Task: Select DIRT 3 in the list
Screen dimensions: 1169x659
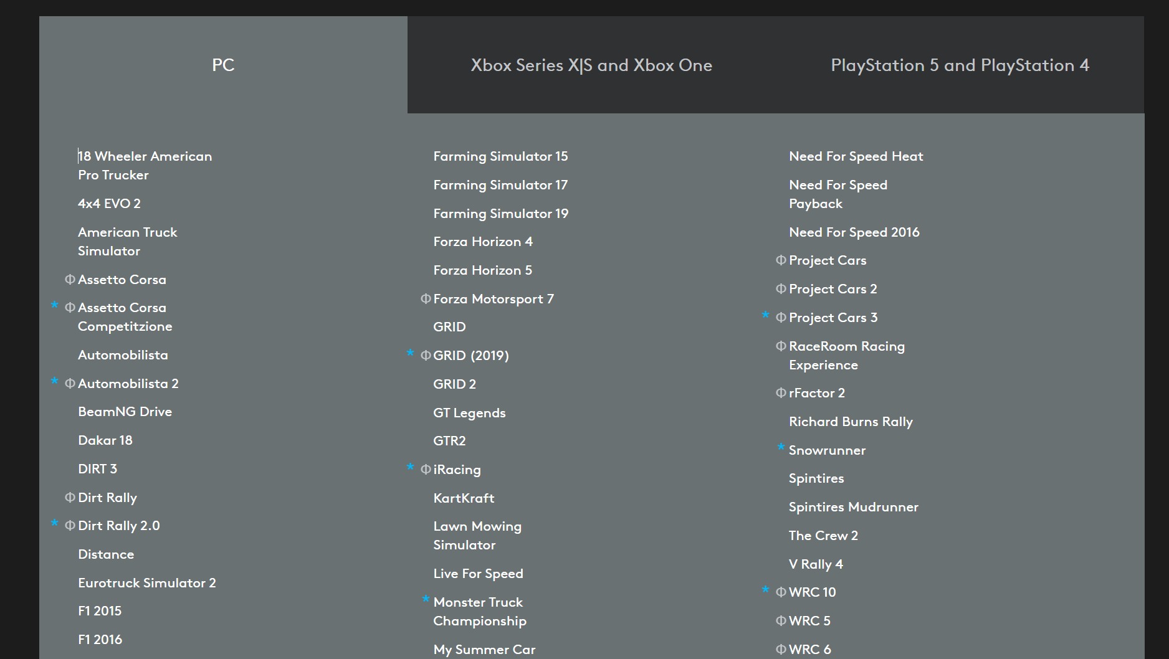Action: pyautogui.click(x=97, y=469)
